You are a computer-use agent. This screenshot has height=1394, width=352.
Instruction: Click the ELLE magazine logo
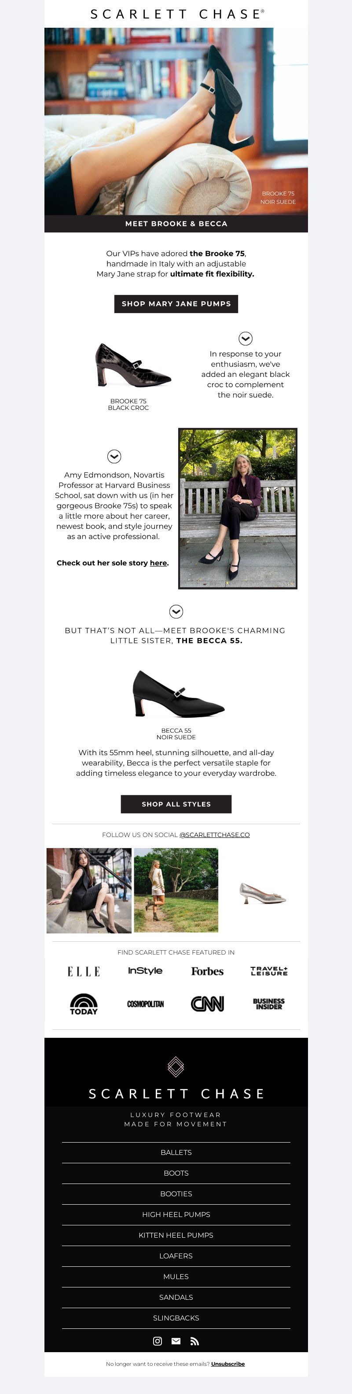click(84, 971)
